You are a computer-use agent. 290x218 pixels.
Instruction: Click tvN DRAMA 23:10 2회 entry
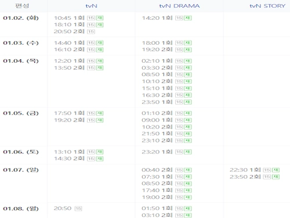click(166, 141)
